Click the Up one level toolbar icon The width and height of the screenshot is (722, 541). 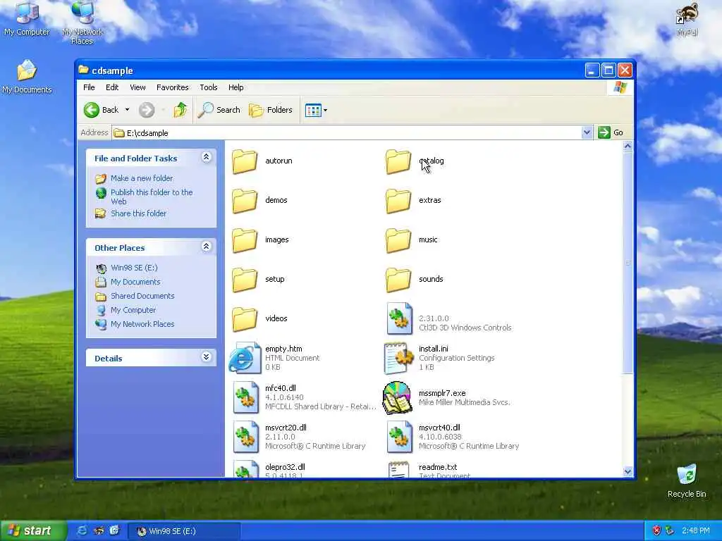click(180, 110)
